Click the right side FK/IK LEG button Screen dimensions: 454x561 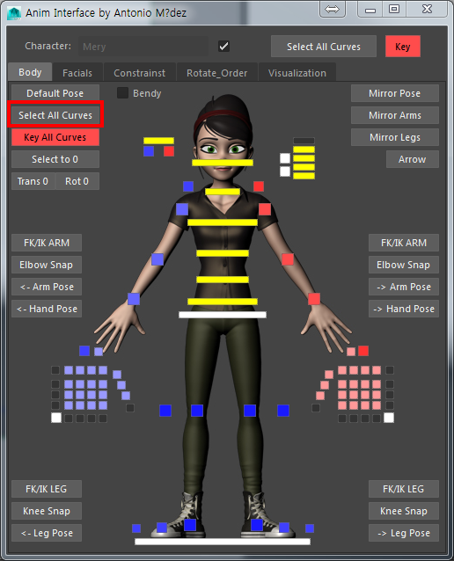pos(404,489)
